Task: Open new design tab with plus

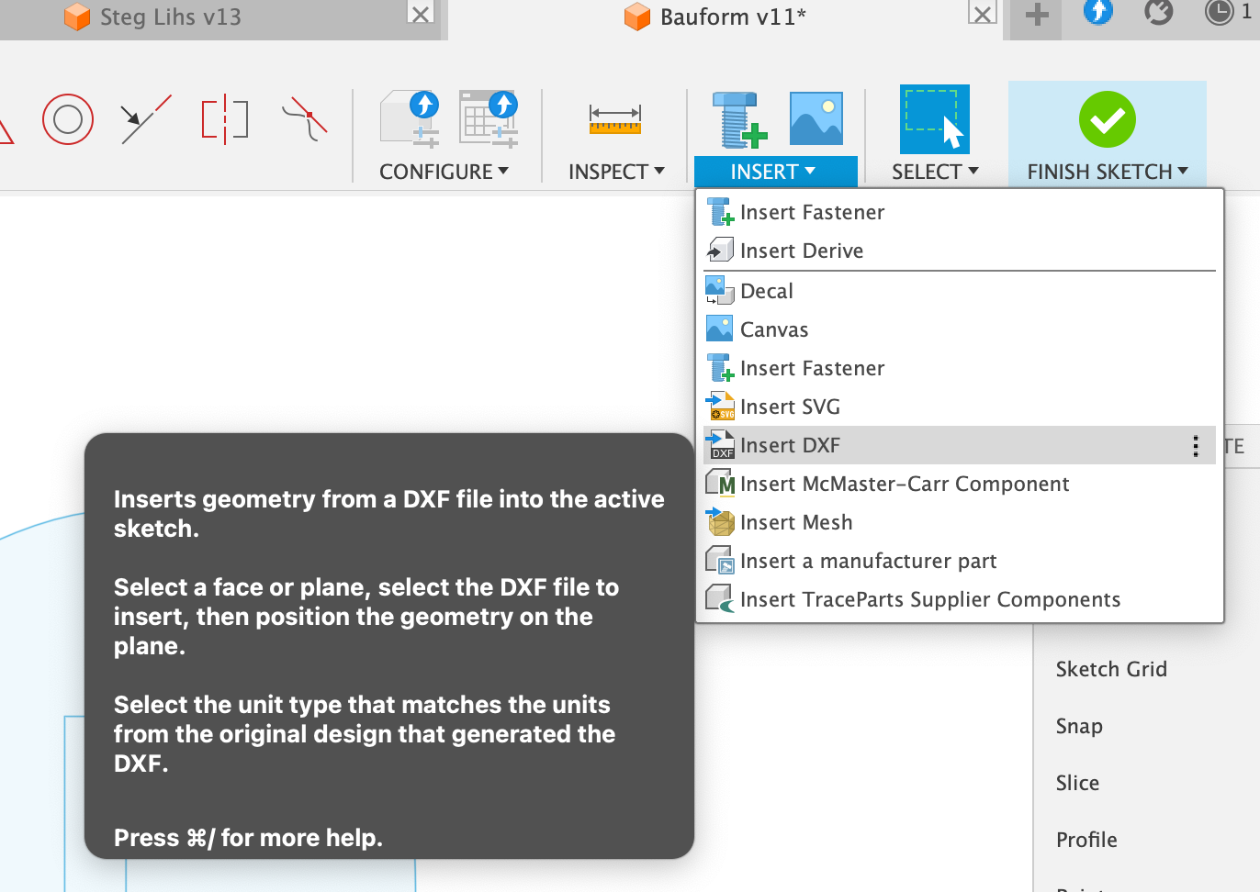Action: coord(1037,16)
